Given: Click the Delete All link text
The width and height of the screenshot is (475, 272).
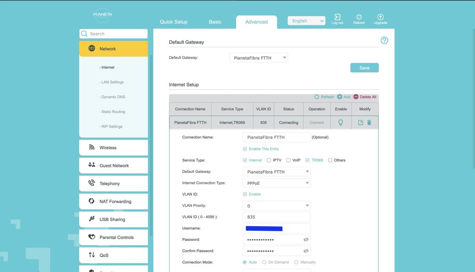Looking at the screenshot, I should (368, 97).
